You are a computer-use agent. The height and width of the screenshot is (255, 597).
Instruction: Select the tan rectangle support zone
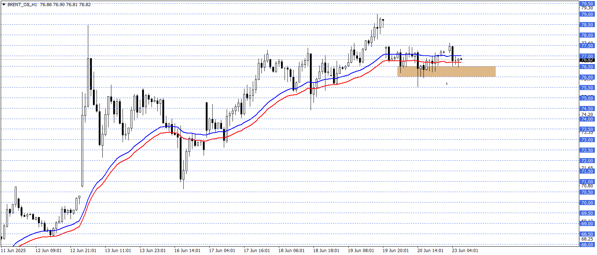[446, 71]
